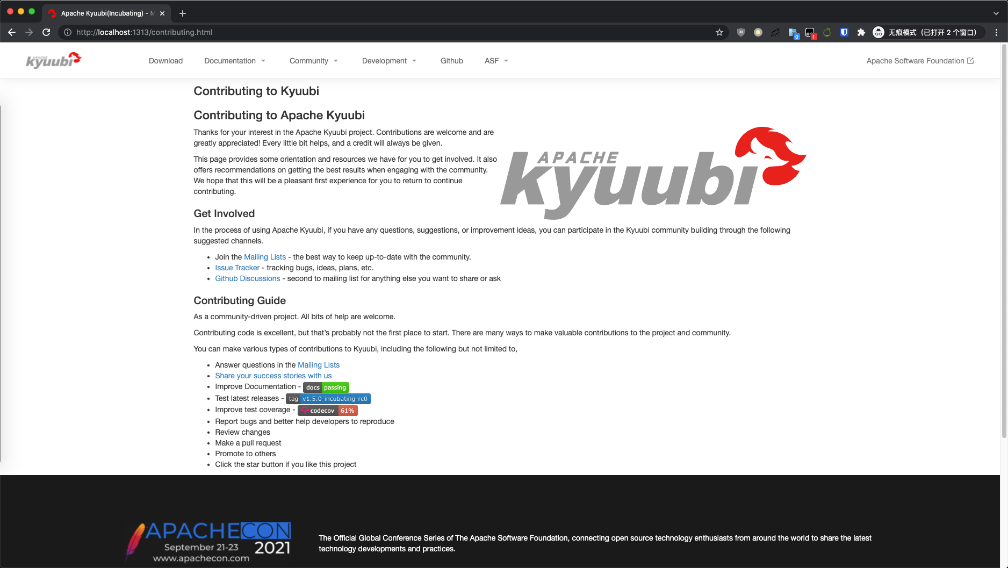The width and height of the screenshot is (1008, 568).
Task: Open the extension with red 1 badge
Action: point(811,33)
